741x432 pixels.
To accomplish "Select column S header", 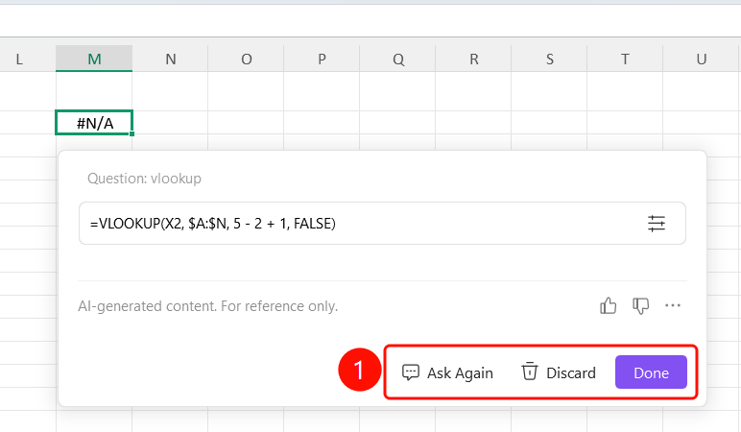I will pyautogui.click(x=549, y=60).
